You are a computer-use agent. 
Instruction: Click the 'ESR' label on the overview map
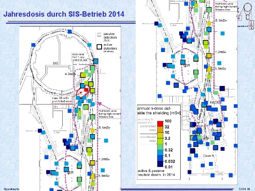pos(70,173)
